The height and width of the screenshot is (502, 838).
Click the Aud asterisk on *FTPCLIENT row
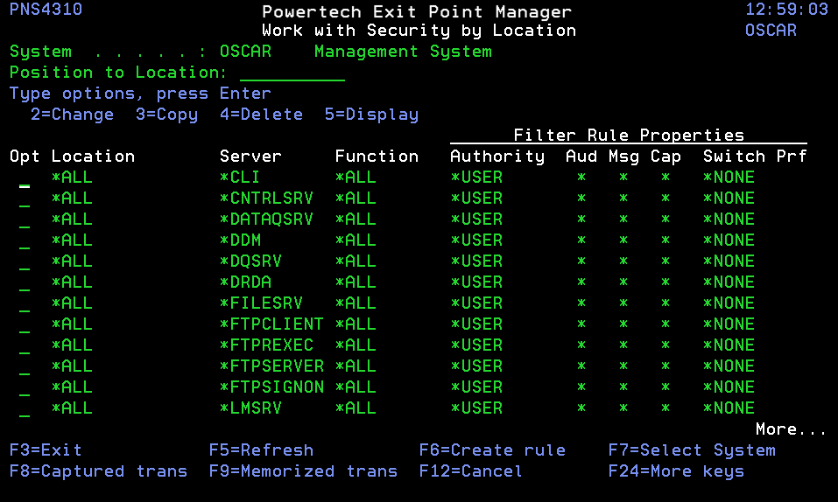tap(581, 324)
